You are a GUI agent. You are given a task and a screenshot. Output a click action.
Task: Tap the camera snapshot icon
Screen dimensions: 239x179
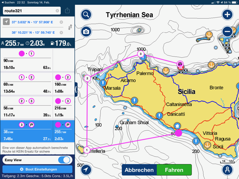(86, 32)
